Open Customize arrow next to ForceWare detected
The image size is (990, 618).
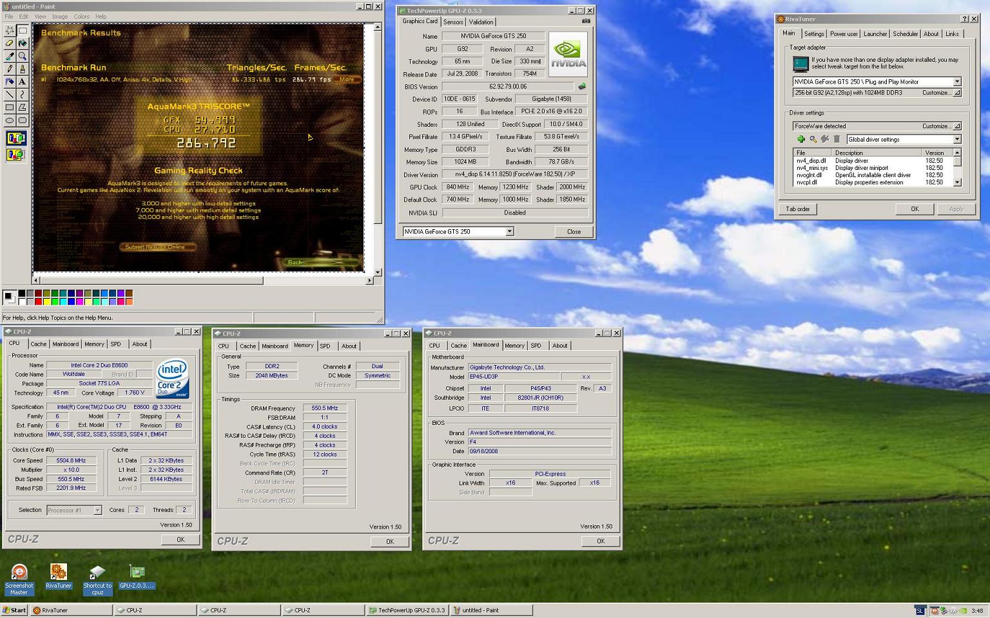coord(957,126)
